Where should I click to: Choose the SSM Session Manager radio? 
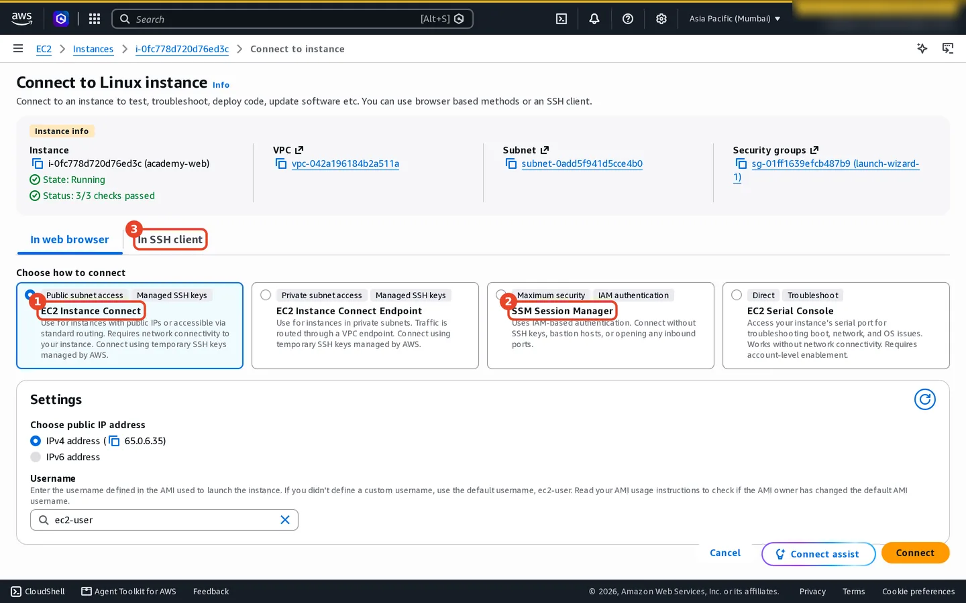click(x=501, y=295)
